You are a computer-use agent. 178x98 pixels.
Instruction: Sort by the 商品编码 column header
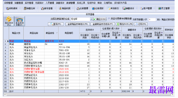[69, 33]
